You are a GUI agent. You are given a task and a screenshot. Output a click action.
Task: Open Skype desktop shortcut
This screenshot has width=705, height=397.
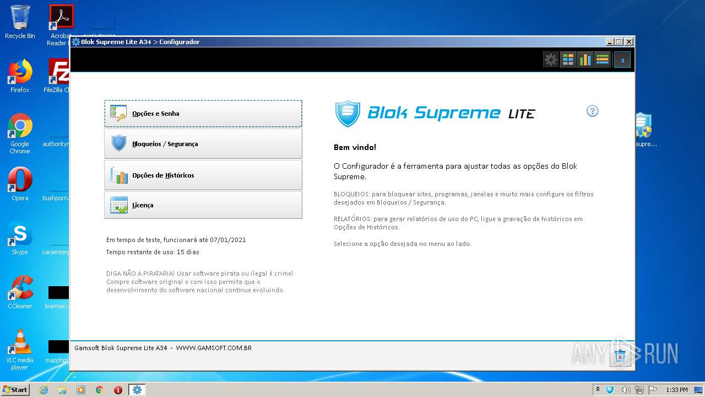20,238
